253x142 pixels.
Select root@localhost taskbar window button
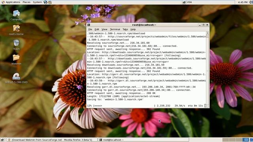143,140
